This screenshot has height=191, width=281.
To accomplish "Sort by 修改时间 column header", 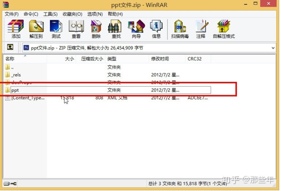I will [x=167, y=59].
